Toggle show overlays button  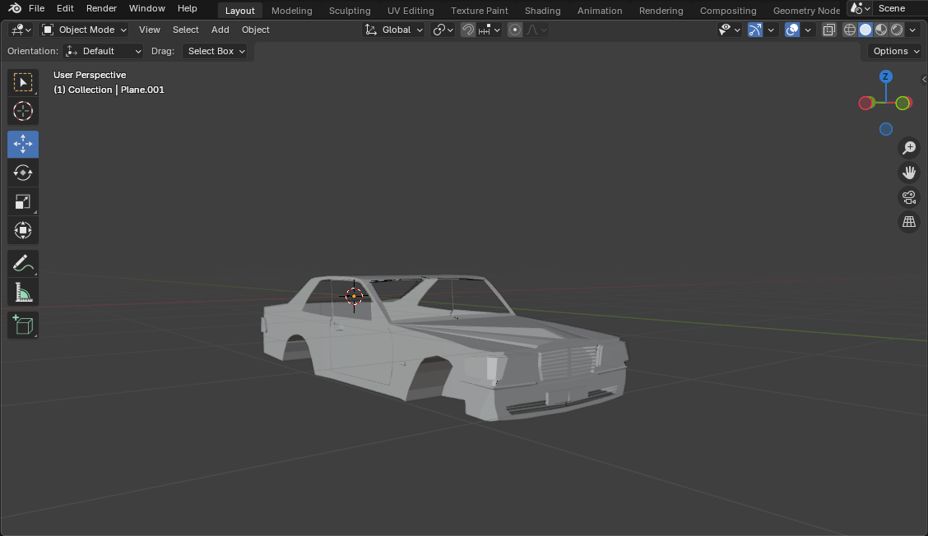coord(792,30)
